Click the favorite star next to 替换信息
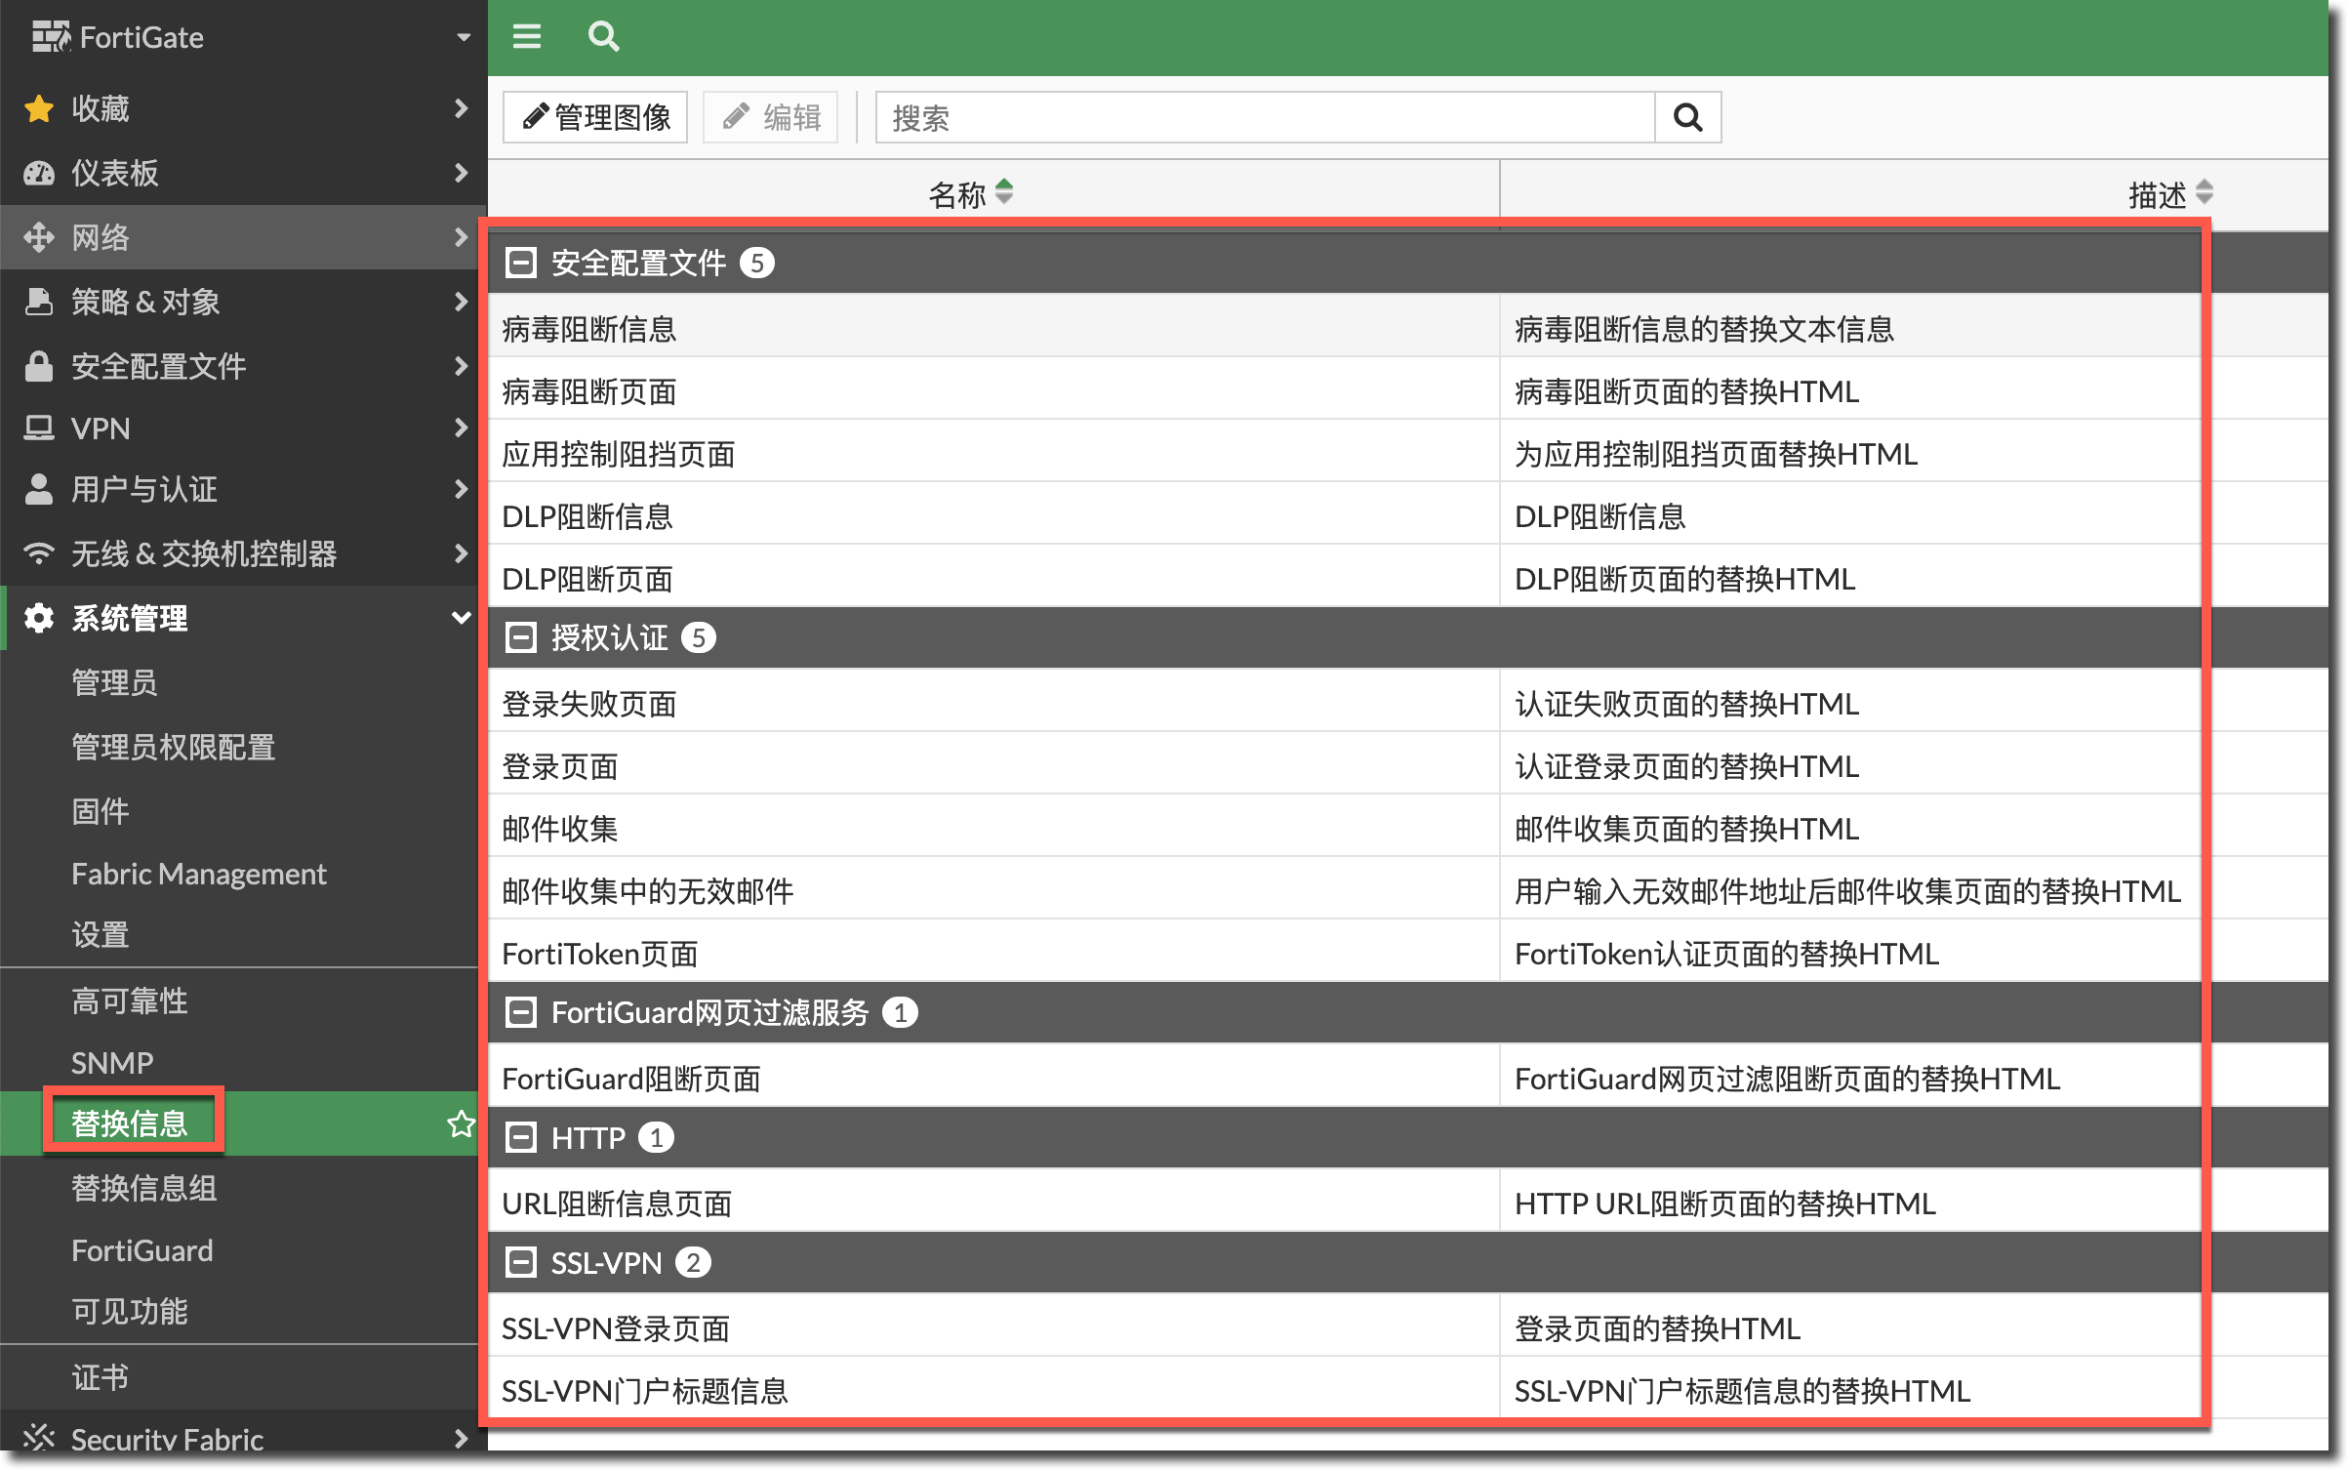 [461, 1123]
